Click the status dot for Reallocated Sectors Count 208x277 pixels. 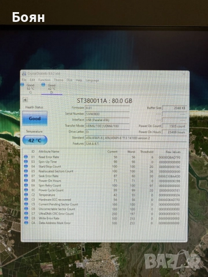(x=26, y=171)
